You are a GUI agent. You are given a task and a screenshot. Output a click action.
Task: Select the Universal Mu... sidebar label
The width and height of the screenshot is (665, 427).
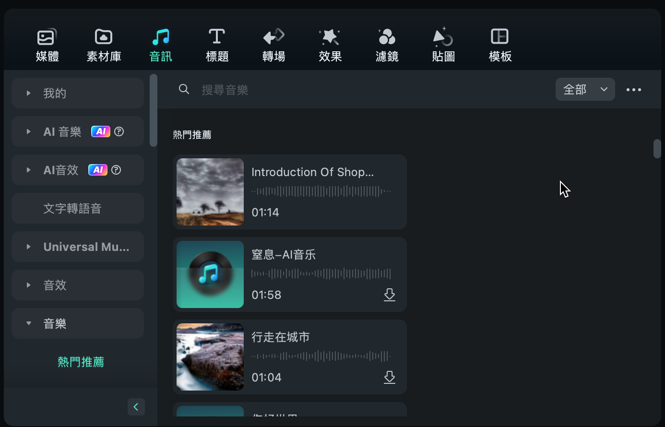pyautogui.click(x=86, y=247)
